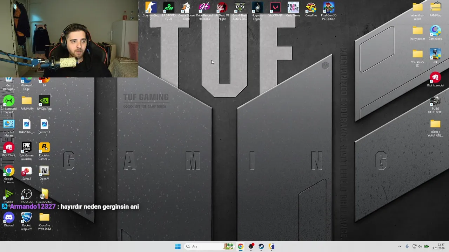
Task: Open the harry potter folder
Action: [x=417, y=33]
